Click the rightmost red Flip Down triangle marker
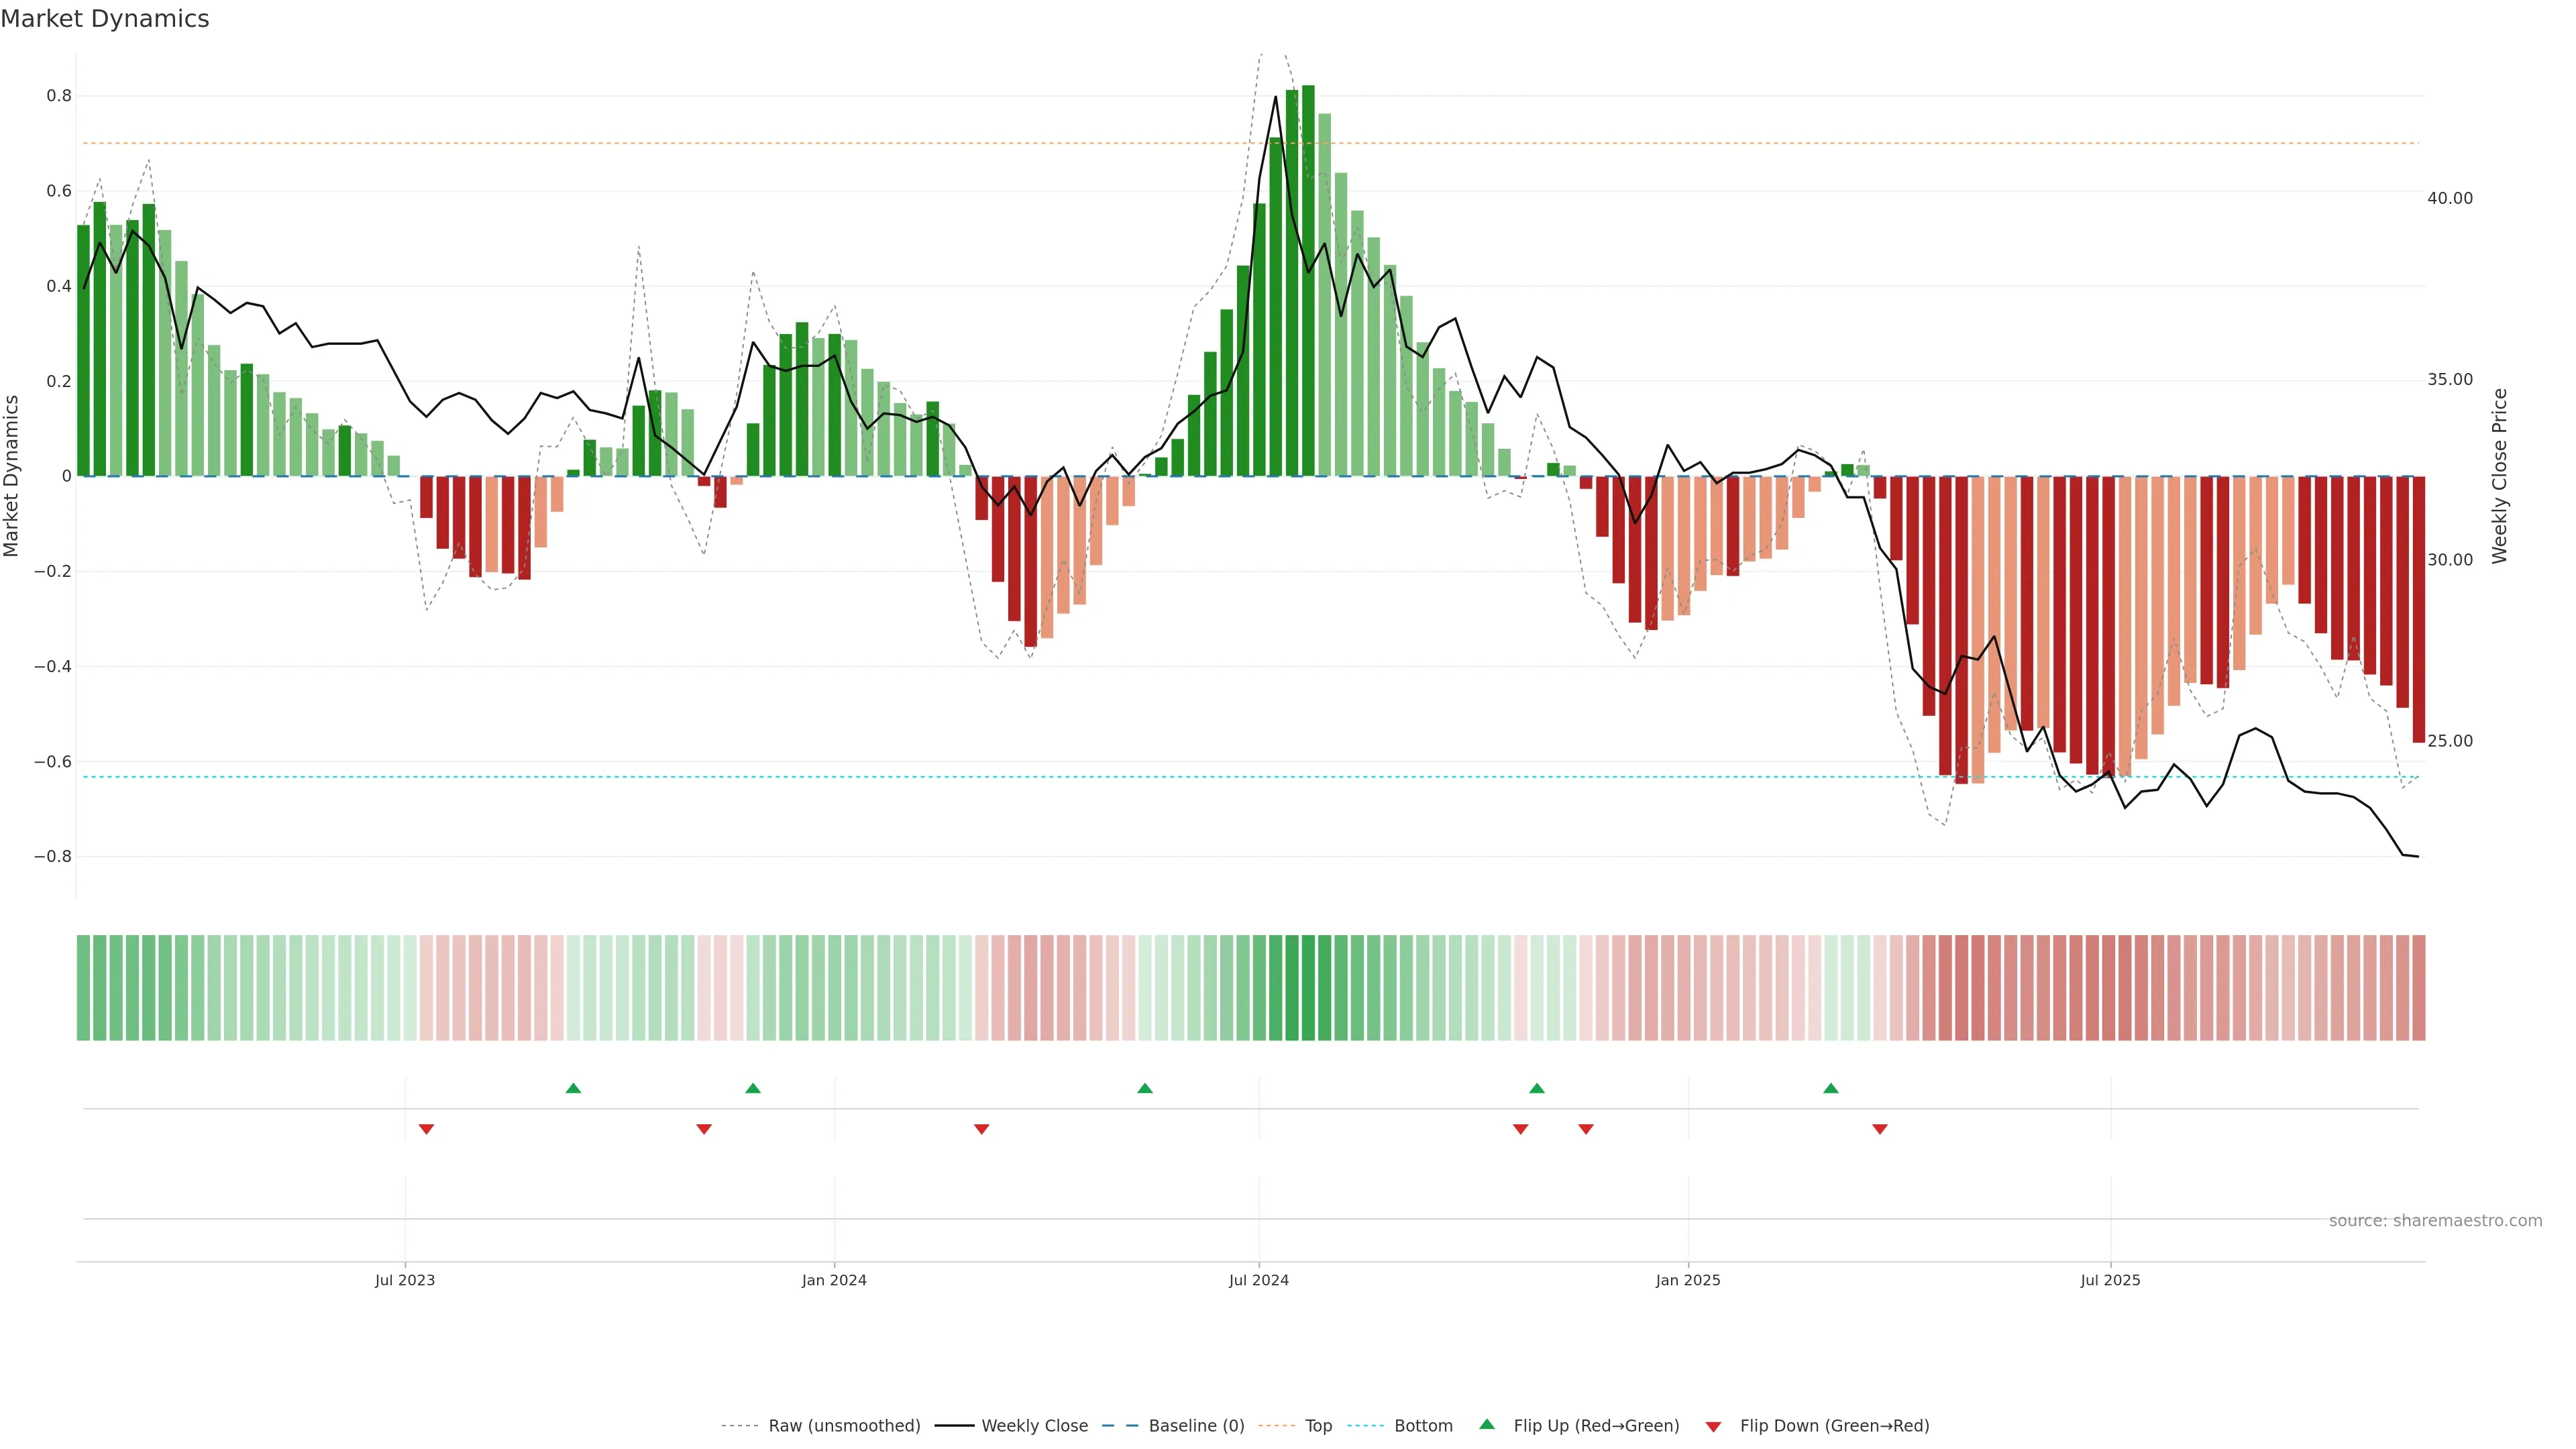This screenshot has height=1449, width=2576. point(1879,1129)
